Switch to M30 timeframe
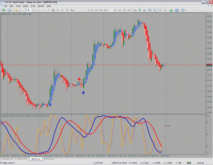The height and width of the screenshot is (165, 213). 106,10
